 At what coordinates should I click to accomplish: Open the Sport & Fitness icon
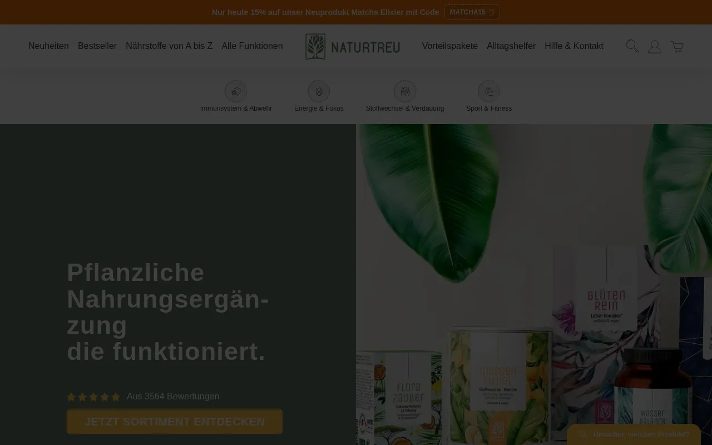coord(489,91)
